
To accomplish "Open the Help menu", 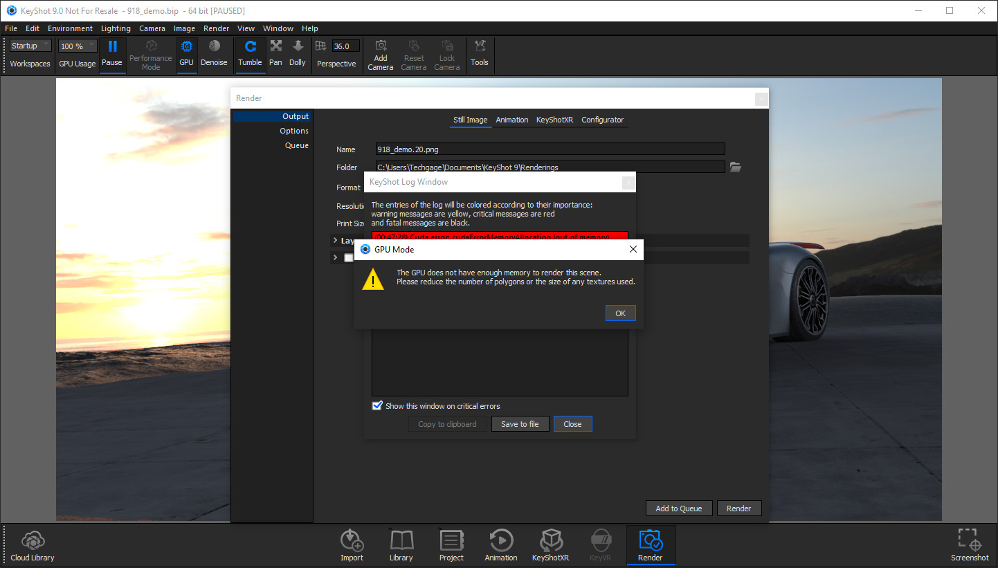I will click(310, 28).
